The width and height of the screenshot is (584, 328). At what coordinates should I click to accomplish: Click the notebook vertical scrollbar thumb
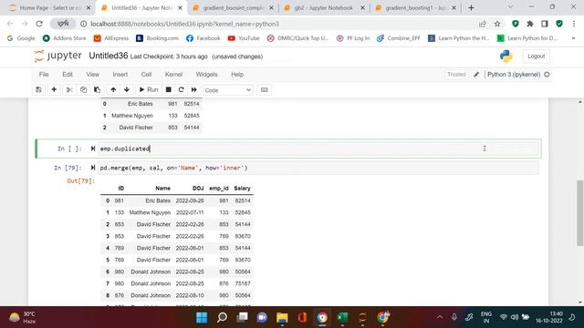tap(580, 212)
